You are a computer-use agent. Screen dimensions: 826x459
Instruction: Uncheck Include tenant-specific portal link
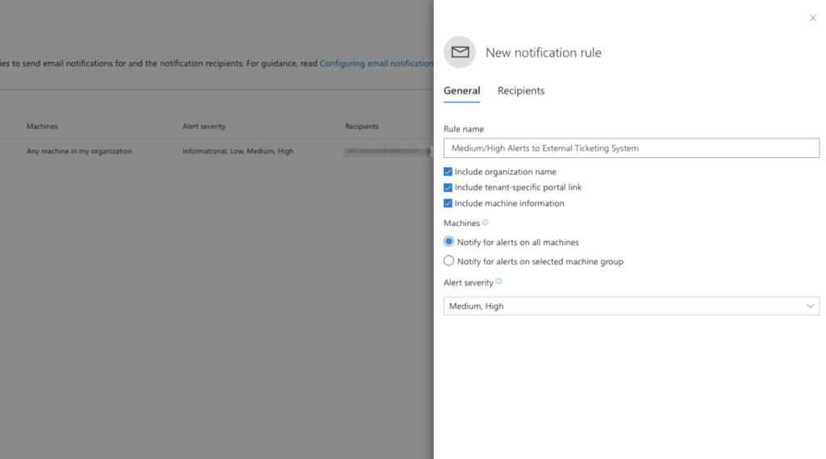(448, 188)
